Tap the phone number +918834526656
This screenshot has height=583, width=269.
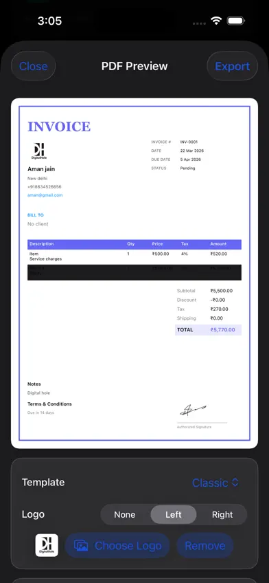point(45,186)
